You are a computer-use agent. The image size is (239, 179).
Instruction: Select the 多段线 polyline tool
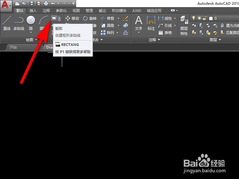pyautogui.click(x=19, y=23)
